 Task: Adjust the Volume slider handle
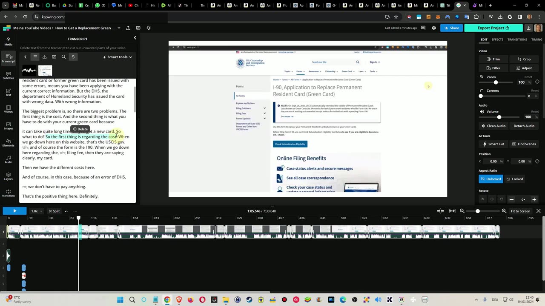tap(499, 117)
